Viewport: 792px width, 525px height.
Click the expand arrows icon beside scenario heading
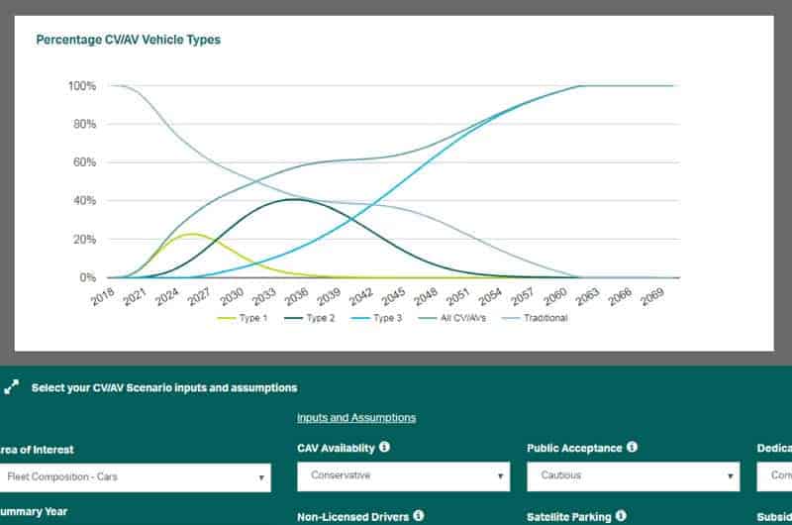[12, 388]
